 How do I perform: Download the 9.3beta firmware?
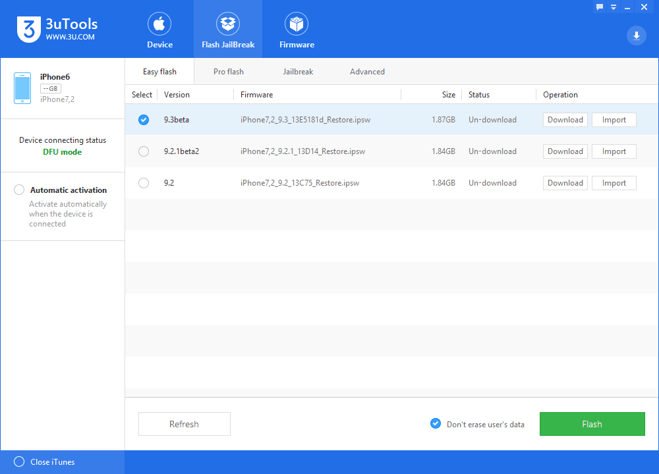click(x=565, y=120)
